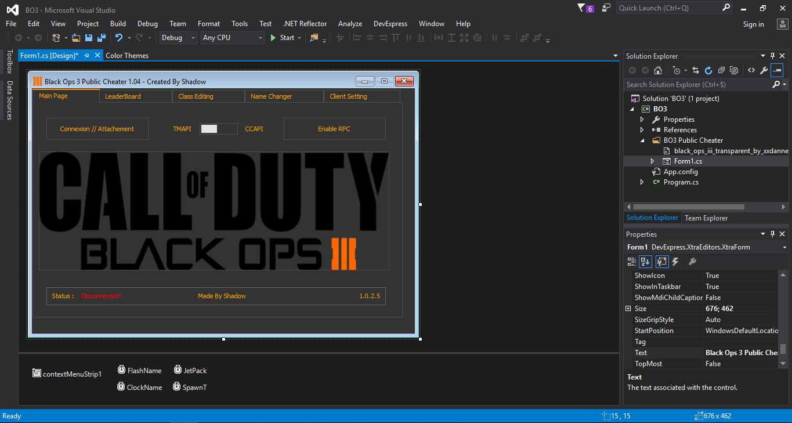792x423 pixels.
Task: Click the Property Pages wrench icon
Action: pos(692,262)
